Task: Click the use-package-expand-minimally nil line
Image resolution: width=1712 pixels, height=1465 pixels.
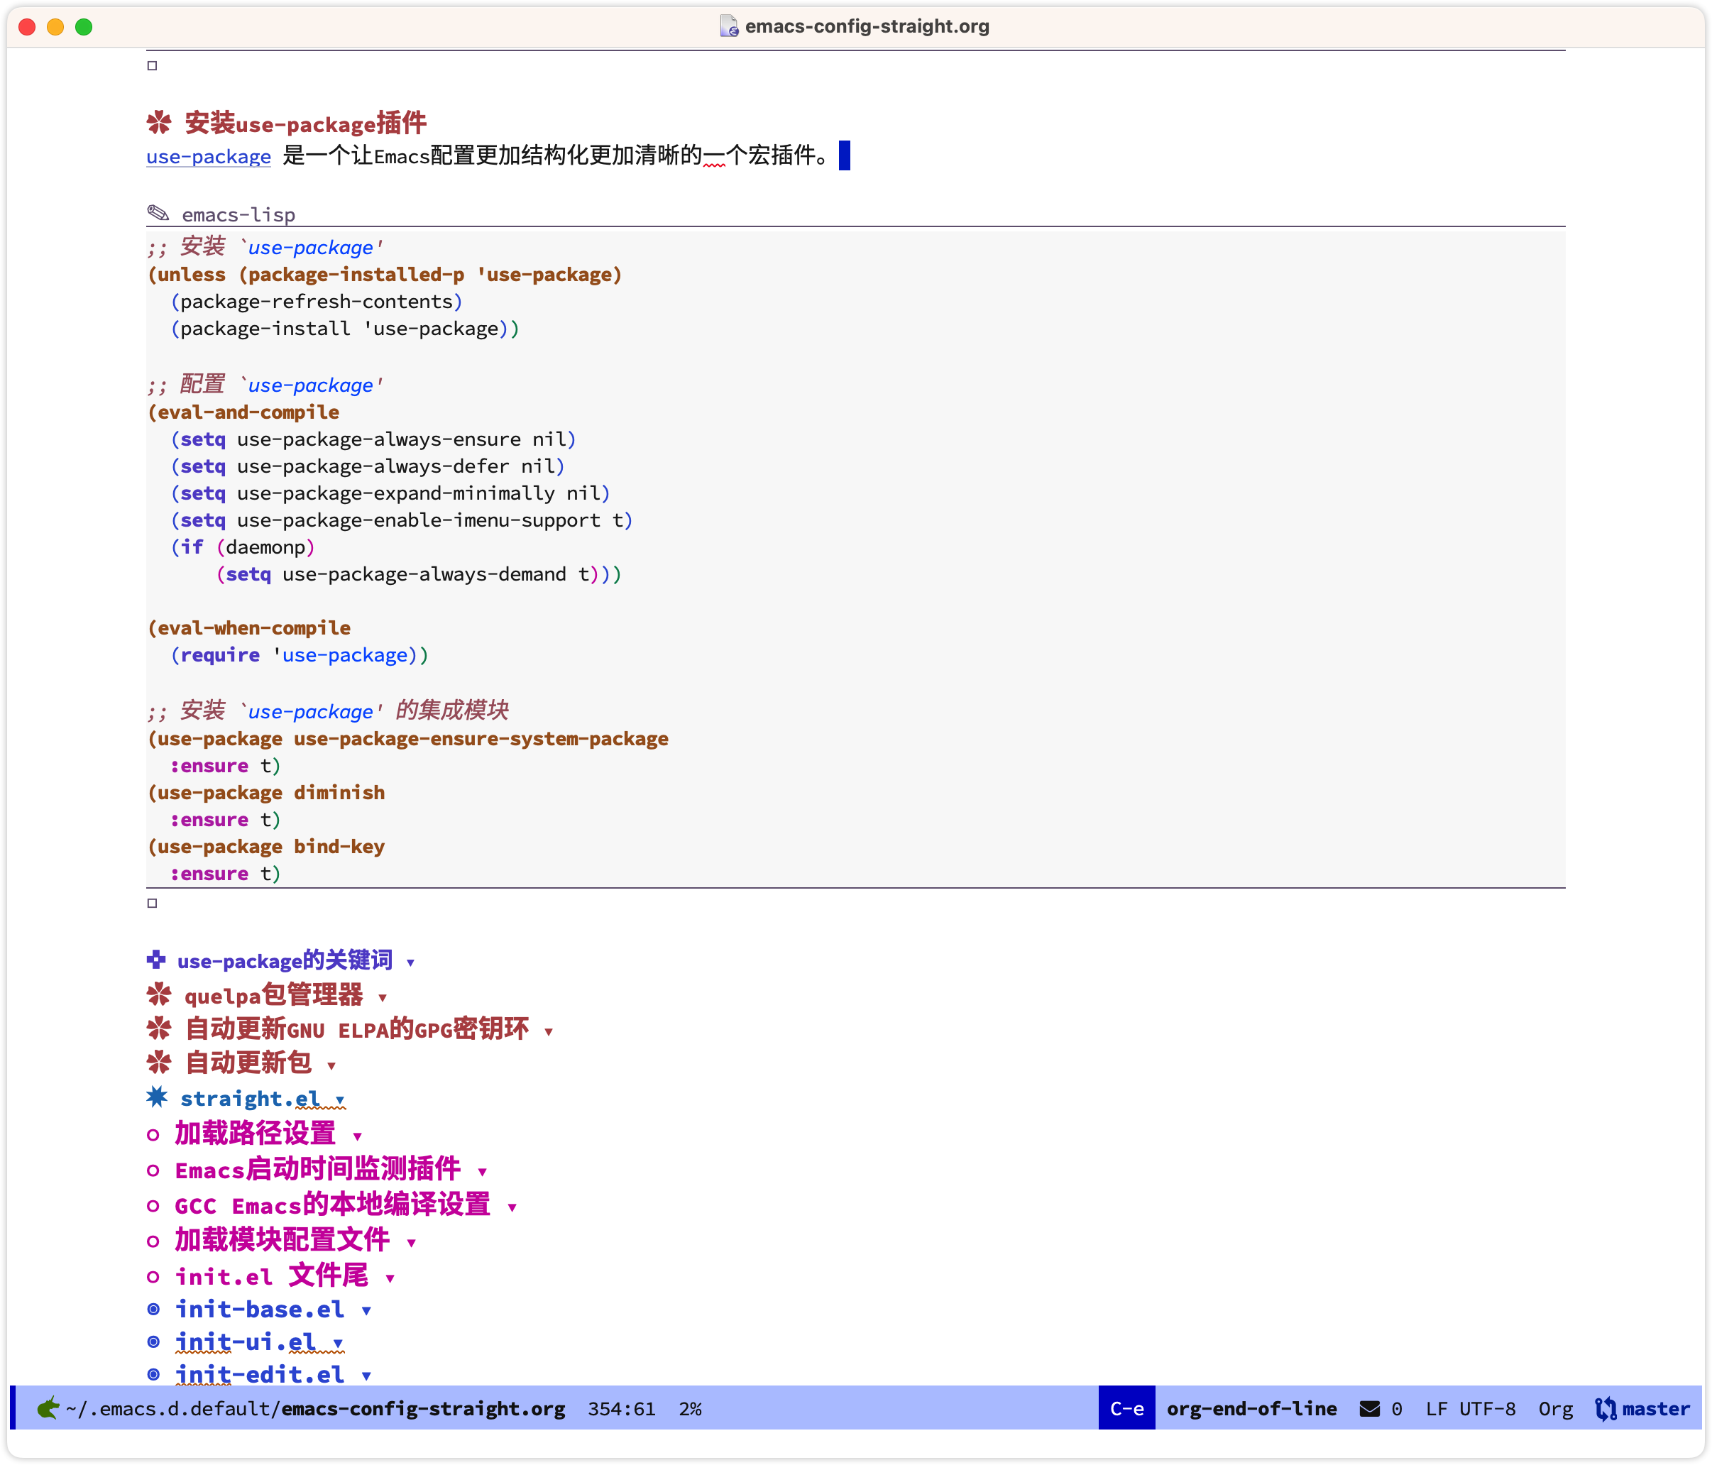Action: click(x=390, y=493)
